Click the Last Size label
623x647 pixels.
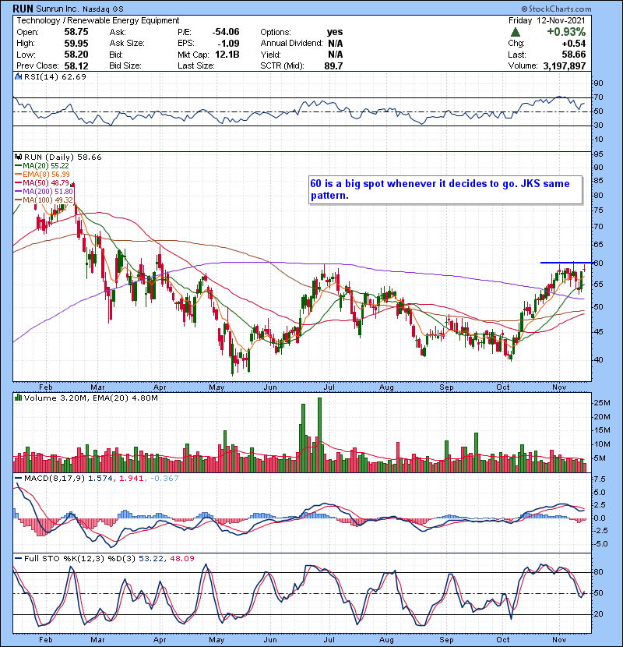[195, 65]
